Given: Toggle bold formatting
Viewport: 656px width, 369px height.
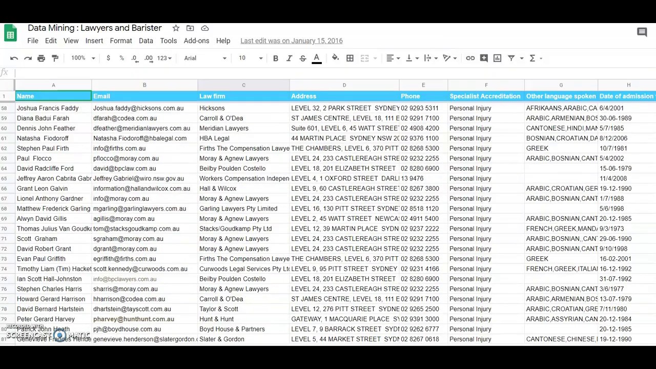Looking at the screenshot, I should click(275, 58).
